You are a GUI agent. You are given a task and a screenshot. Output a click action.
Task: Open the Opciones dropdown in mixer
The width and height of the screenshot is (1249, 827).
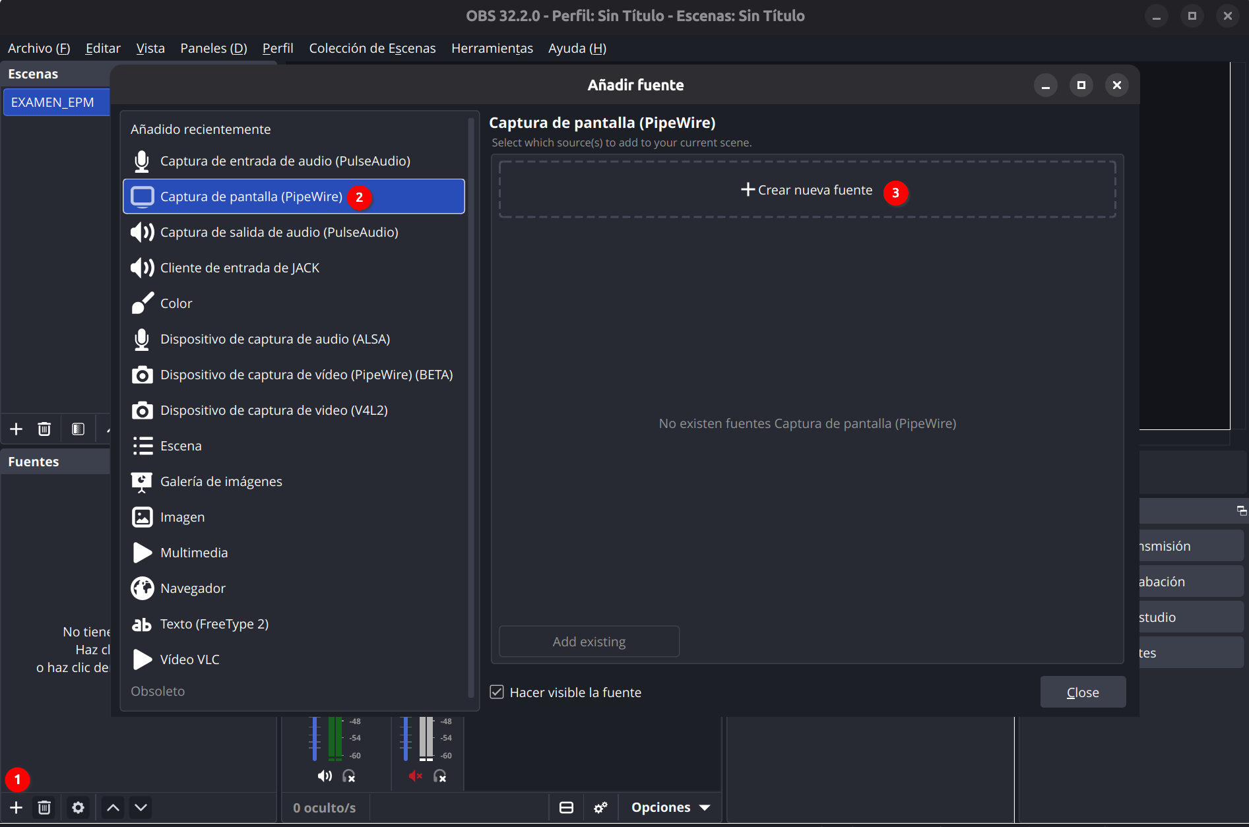(x=670, y=807)
